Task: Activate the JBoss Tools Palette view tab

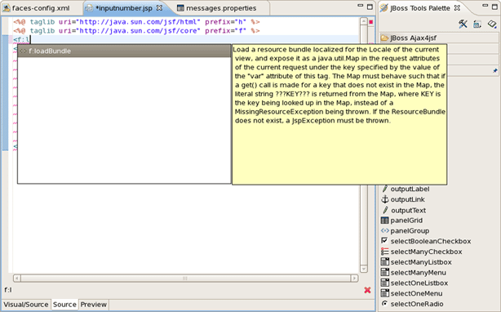Action: pyautogui.click(x=419, y=8)
